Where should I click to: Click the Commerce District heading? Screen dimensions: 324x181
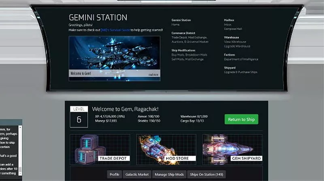coord(183,33)
